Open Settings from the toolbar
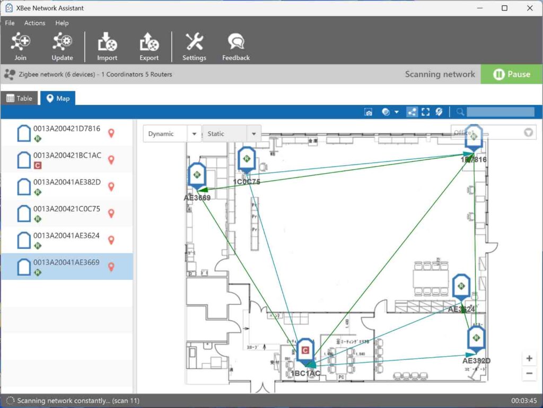The width and height of the screenshot is (543, 408). [194, 47]
